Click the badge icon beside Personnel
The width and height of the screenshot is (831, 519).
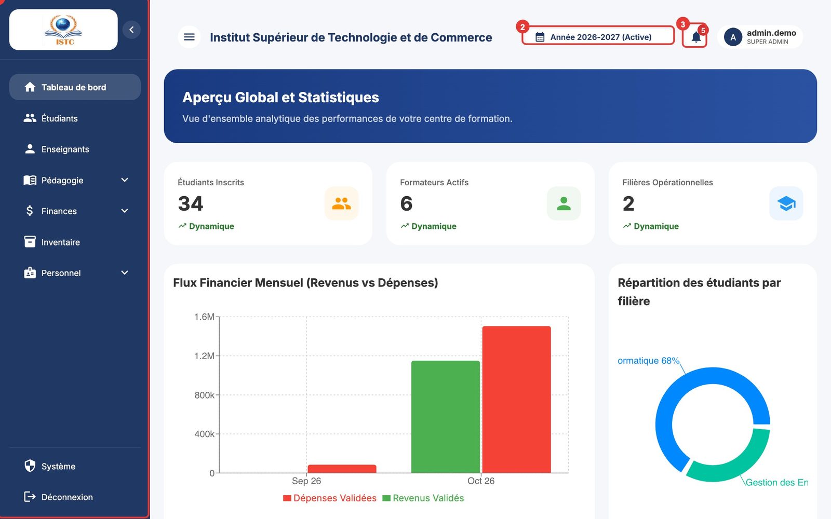coord(30,272)
